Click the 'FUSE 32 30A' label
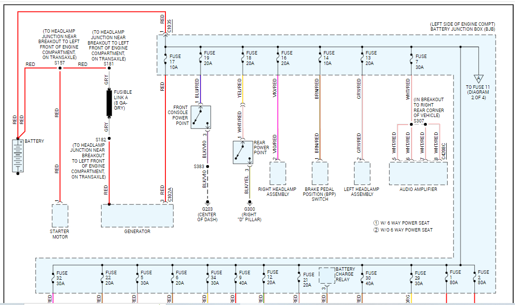515x305 pixels. pyautogui.click(x=62, y=278)
